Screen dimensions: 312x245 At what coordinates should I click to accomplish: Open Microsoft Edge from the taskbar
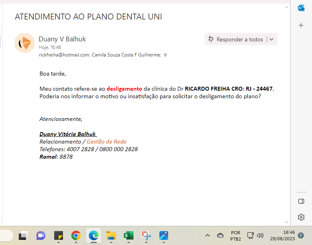point(94,235)
